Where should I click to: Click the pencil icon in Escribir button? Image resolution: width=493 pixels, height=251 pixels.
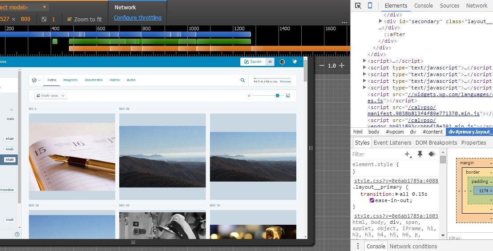click(246, 62)
